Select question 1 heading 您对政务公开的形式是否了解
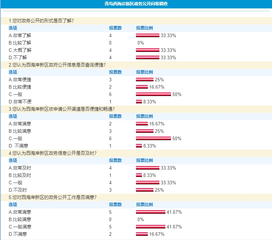The image size is (272, 240). pos(41,21)
